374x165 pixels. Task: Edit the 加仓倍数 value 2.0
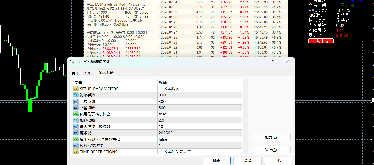coord(200,120)
